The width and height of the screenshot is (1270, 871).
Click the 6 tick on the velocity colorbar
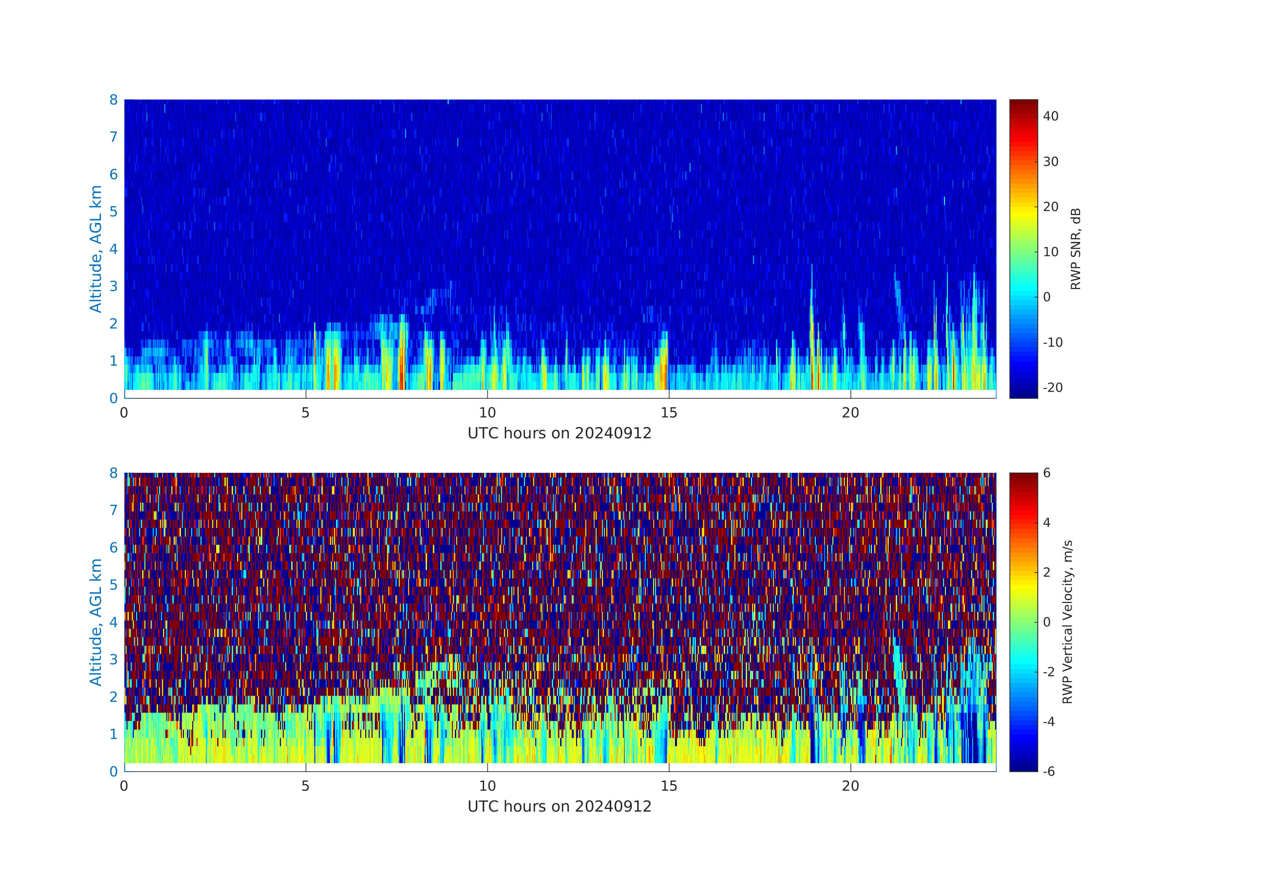coord(1047,473)
